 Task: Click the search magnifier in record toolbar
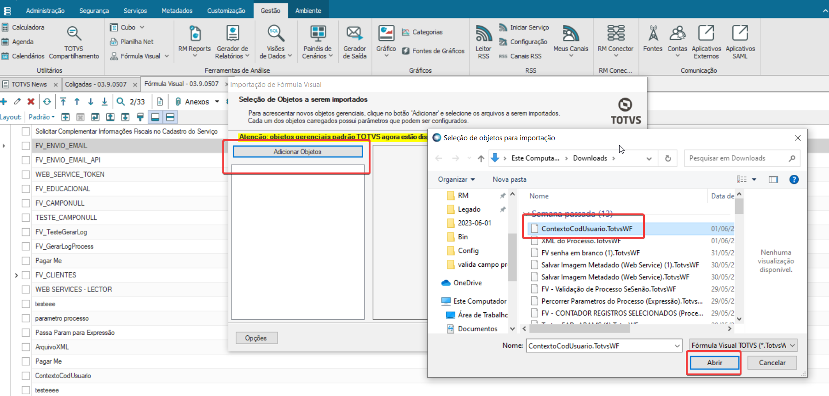(121, 102)
